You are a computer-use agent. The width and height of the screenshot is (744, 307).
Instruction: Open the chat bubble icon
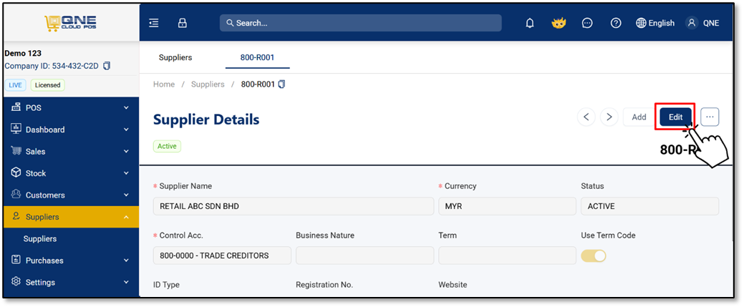(x=587, y=23)
